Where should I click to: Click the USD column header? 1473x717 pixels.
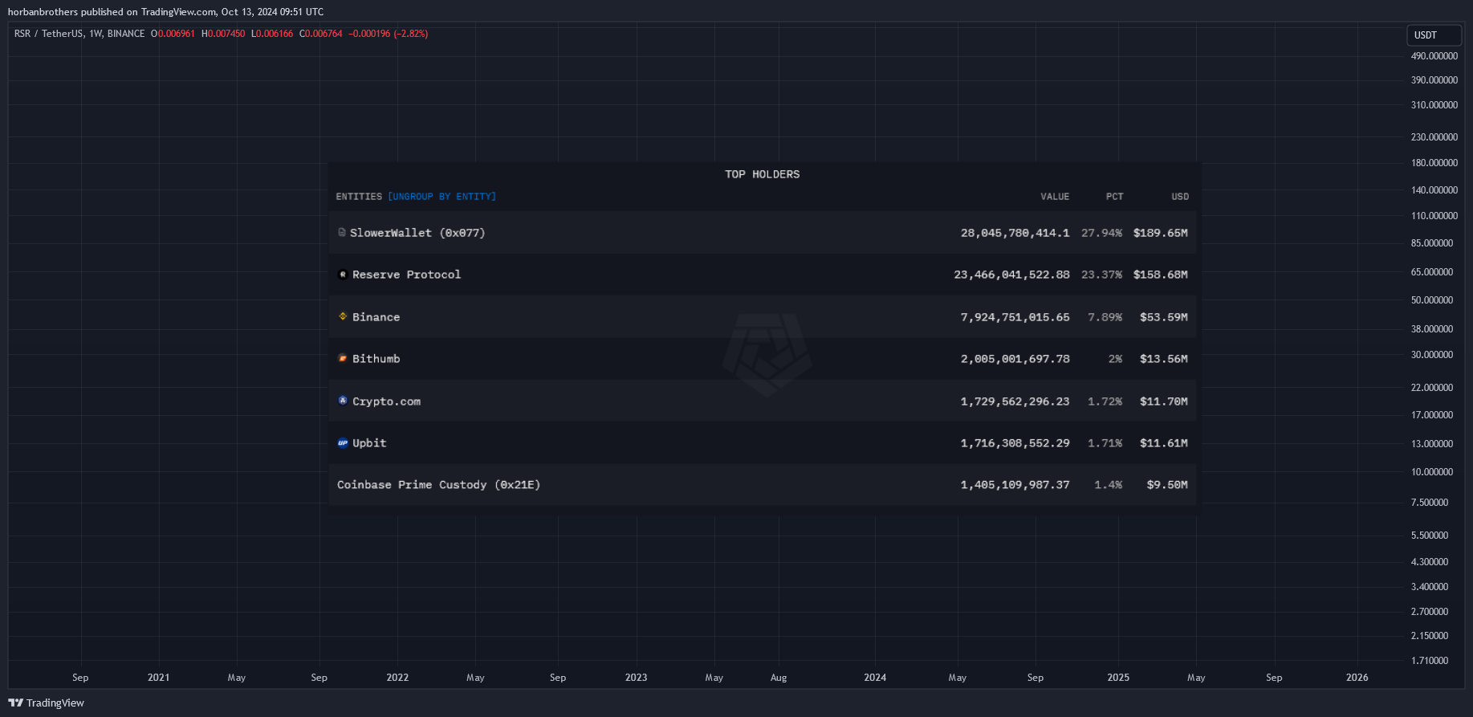coord(1180,197)
